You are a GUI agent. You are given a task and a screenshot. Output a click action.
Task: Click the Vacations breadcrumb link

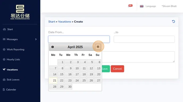[x=65, y=22]
